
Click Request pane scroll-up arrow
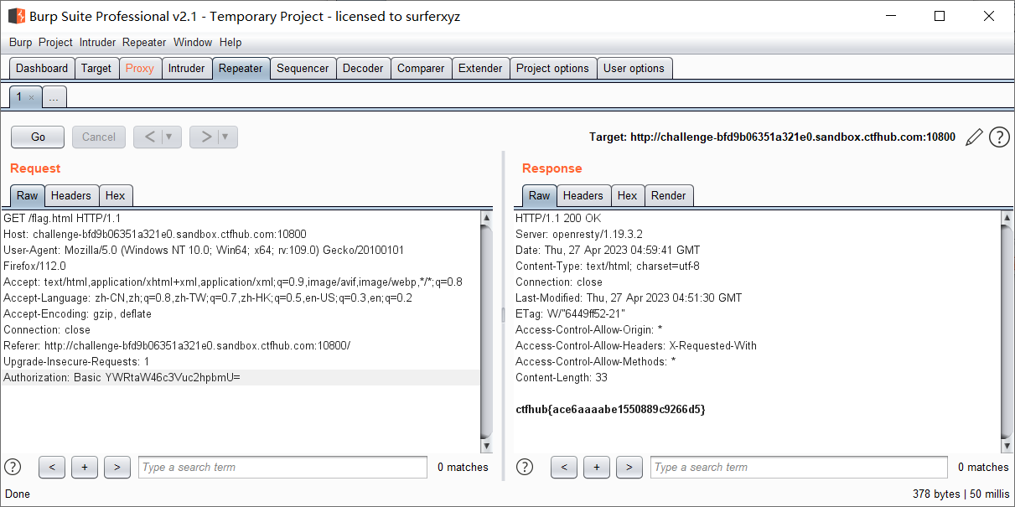[487, 219]
